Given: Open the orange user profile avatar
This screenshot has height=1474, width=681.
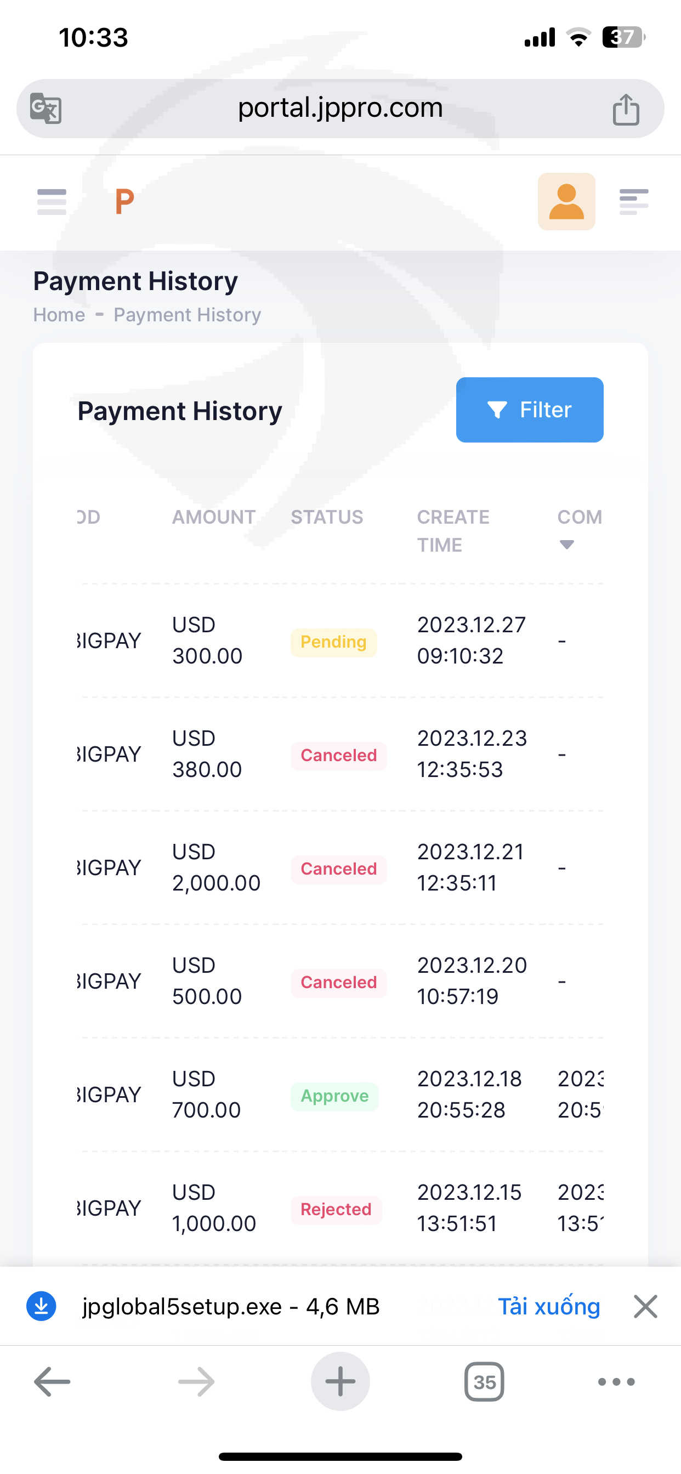Looking at the screenshot, I should (566, 201).
